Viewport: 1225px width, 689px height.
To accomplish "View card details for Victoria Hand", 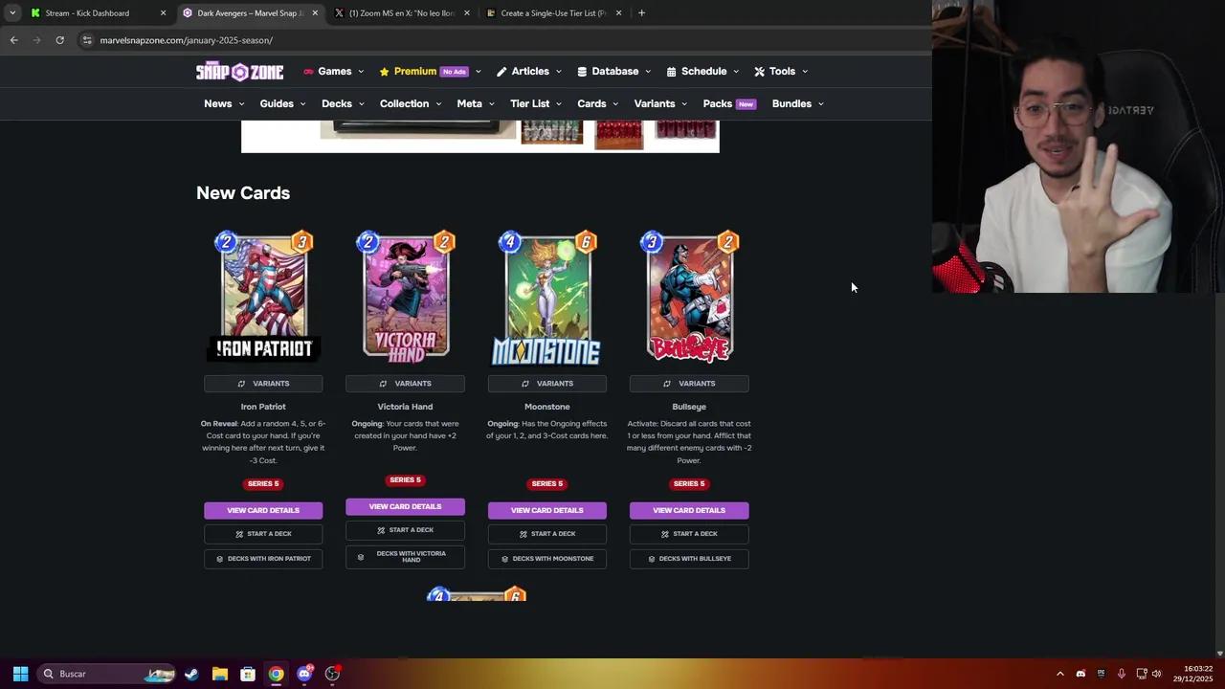I will pos(405,506).
